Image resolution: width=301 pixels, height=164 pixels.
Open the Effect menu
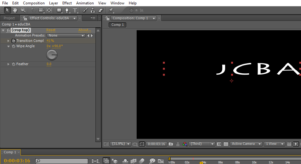point(67,3)
